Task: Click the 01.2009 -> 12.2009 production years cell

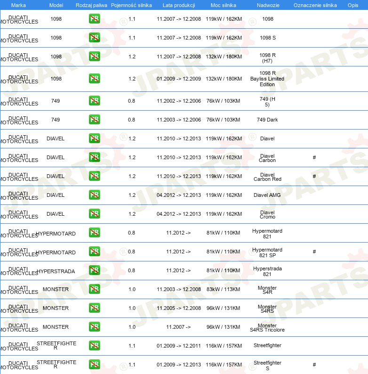Action: (x=179, y=79)
